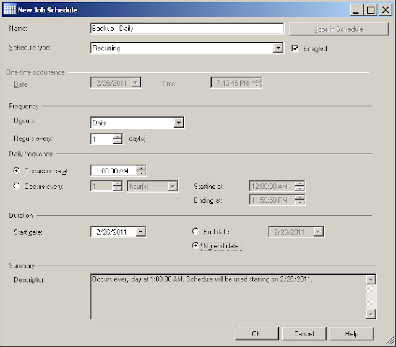This screenshot has height=347, width=396.
Task: Decrease the Occurs once at time
Action: pos(141,173)
